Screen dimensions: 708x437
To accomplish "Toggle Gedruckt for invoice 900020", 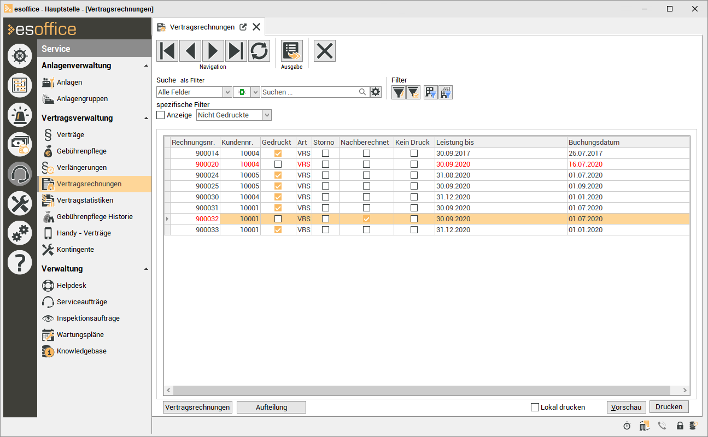I will 278,164.
